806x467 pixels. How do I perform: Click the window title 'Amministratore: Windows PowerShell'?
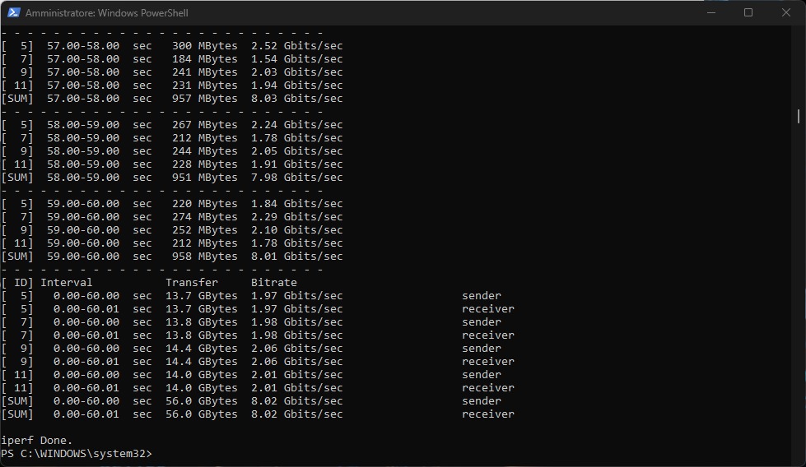[x=107, y=13]
